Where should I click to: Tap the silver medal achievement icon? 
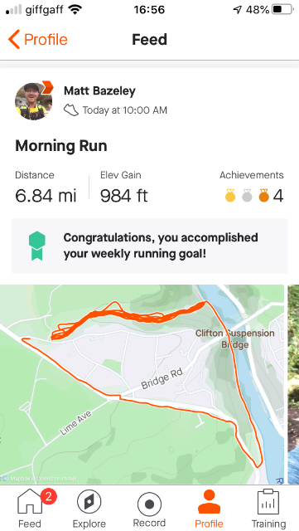[248, 196]
